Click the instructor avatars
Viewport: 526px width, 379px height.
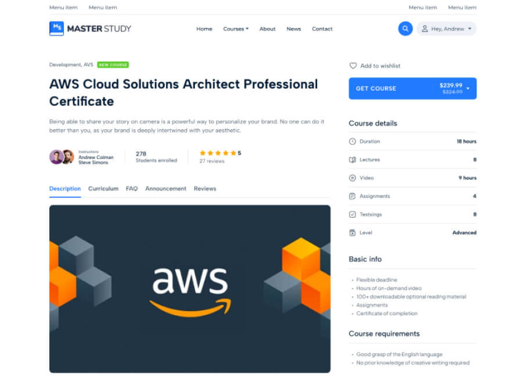coord(62,157)
